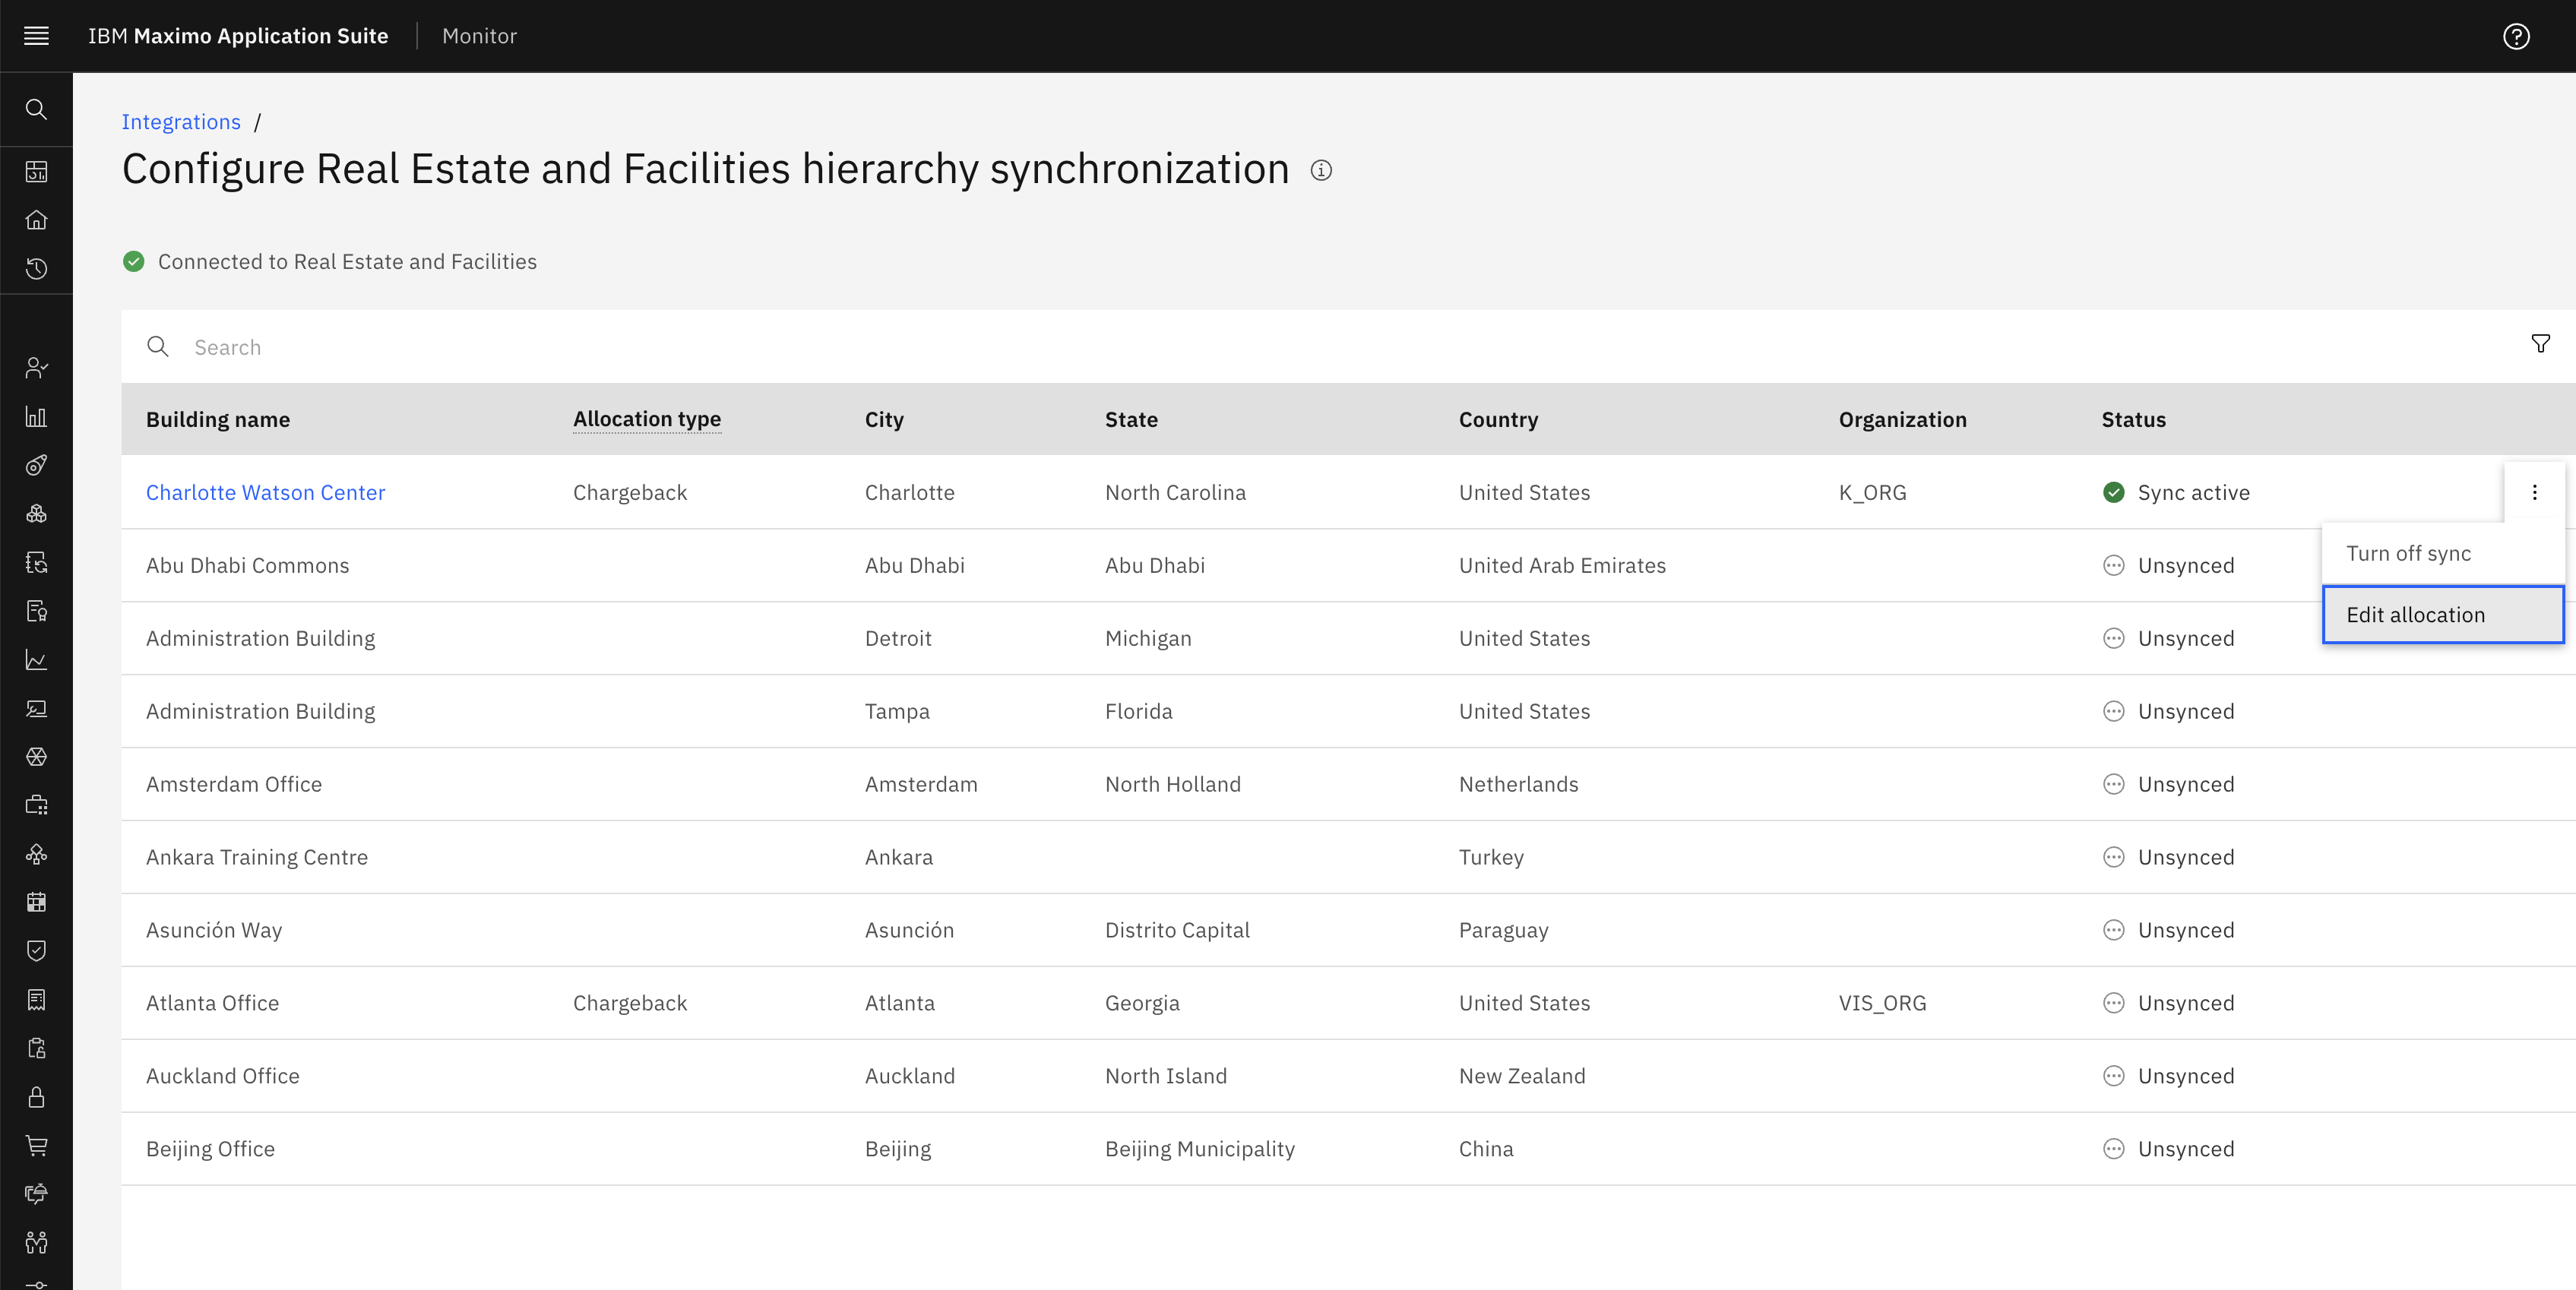The image size is (2576, 1290).
Task: Open the padlock sidebar icon
Action: pyautogui.click(x=36, y=1097)
